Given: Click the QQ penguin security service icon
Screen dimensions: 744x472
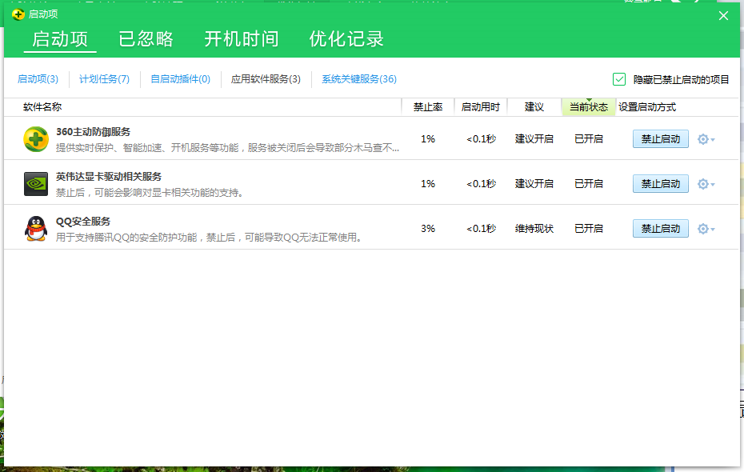Looking at the screenshot, I should (36, 229).
